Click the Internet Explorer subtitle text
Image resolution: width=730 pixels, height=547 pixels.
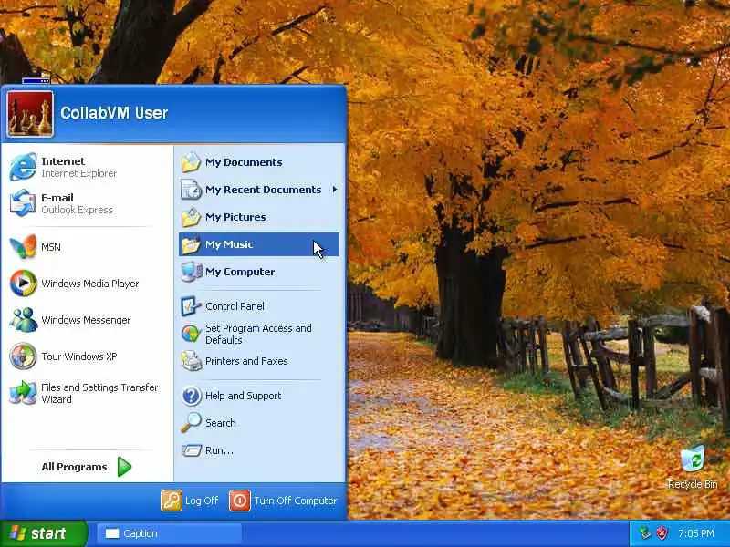click(79, 173)
